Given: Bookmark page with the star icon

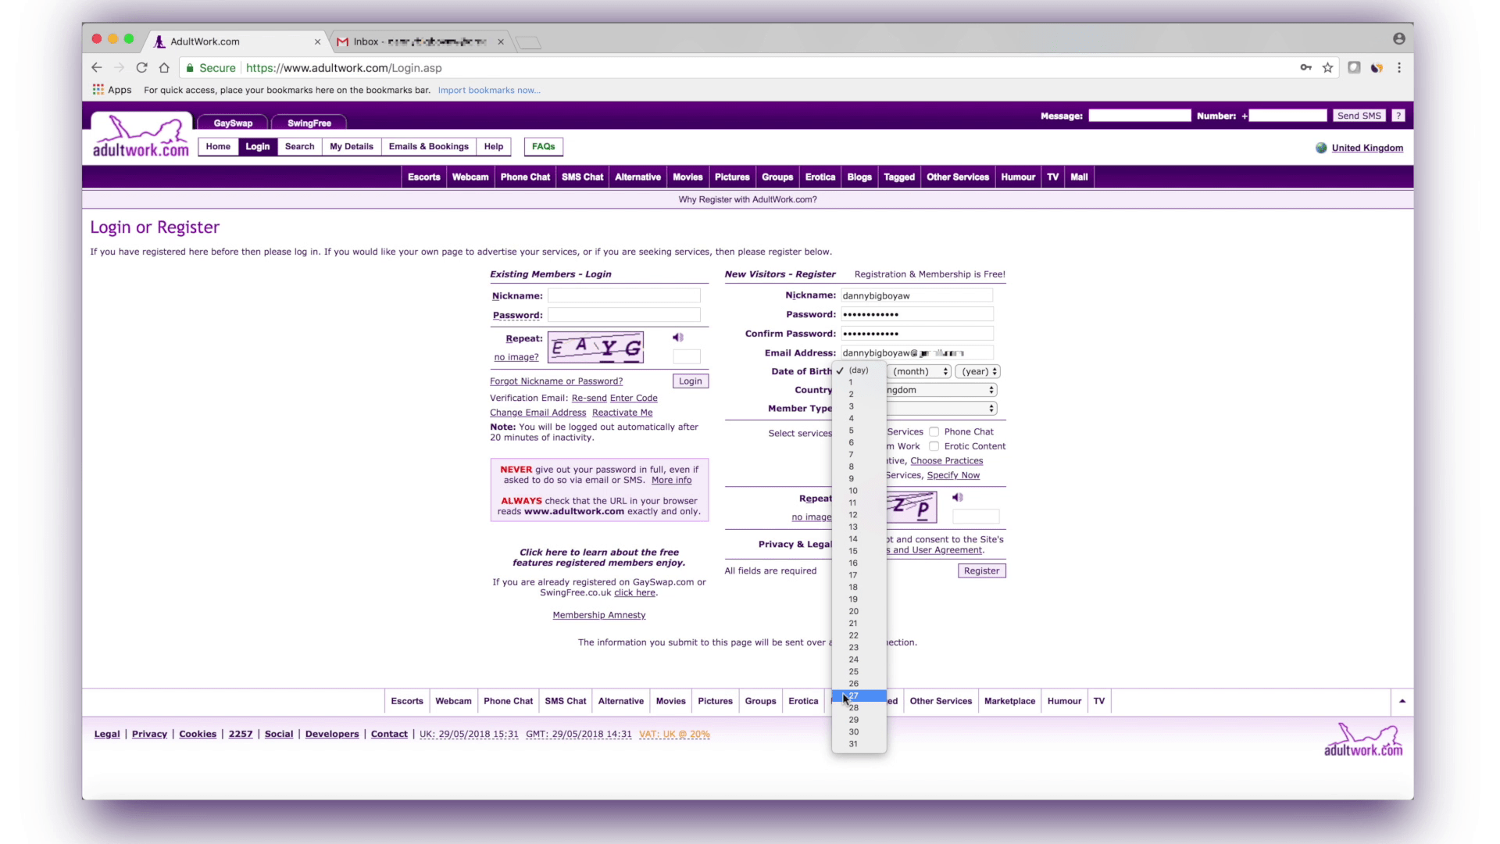Looking at the screenshot, I should click(x=1327, y=68).
